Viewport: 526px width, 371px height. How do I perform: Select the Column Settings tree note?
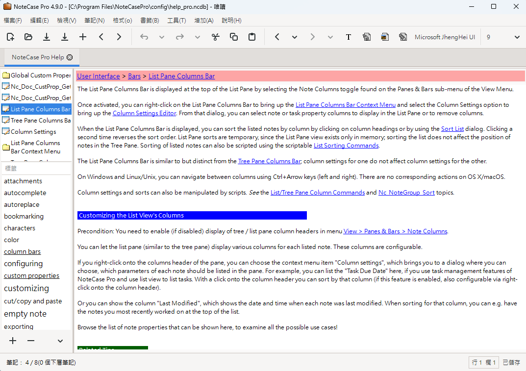click(x=33, y=131)
